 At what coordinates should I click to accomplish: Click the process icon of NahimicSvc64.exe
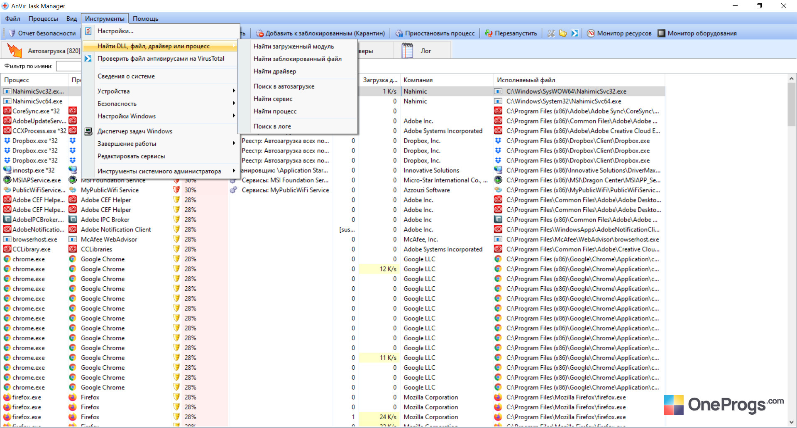click(x=7, y=101)
